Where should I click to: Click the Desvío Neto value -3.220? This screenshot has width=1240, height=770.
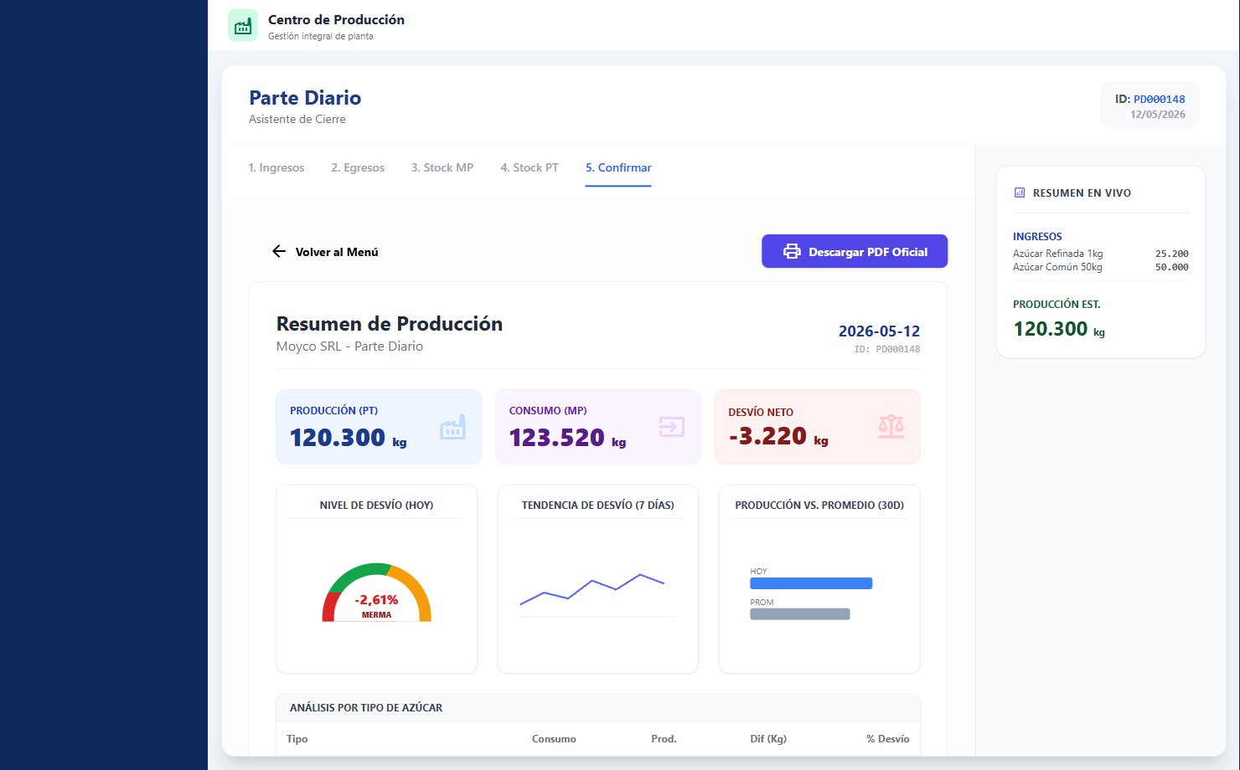click(x=767, y=436)
